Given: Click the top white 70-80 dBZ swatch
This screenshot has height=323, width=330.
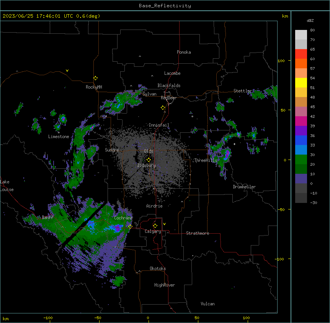Looking at the screenshot, I should coord(301,35).
